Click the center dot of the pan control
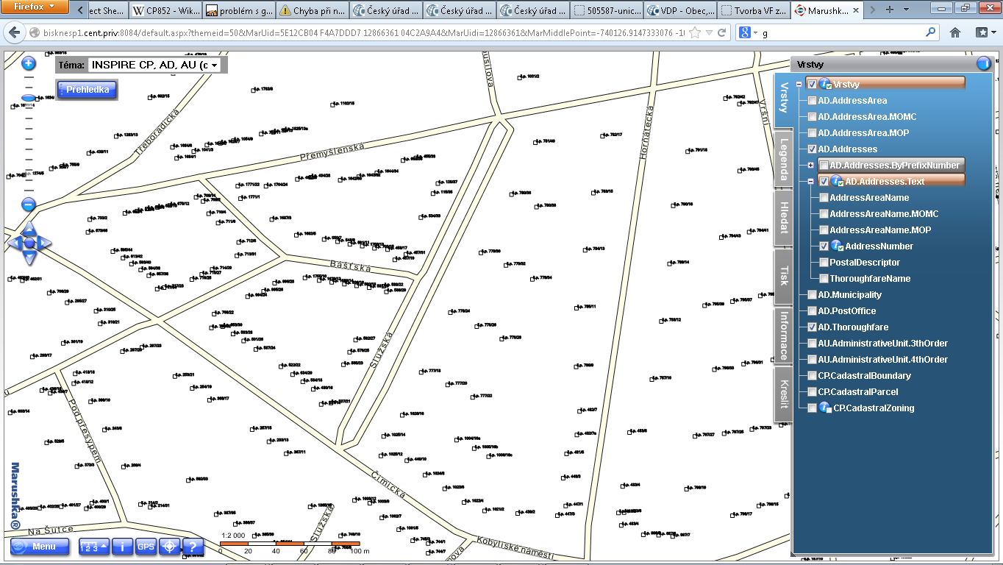 point(29,243)
